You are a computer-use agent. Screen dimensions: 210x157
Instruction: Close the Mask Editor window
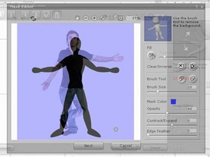pos(202,7)
